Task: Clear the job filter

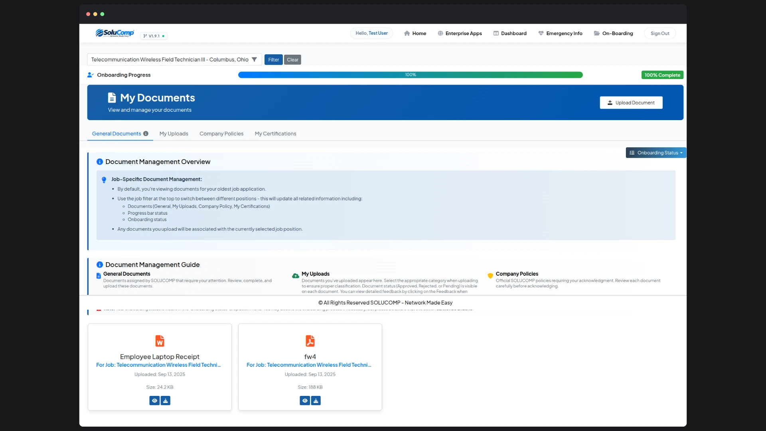Action: [x=292, y=60]
